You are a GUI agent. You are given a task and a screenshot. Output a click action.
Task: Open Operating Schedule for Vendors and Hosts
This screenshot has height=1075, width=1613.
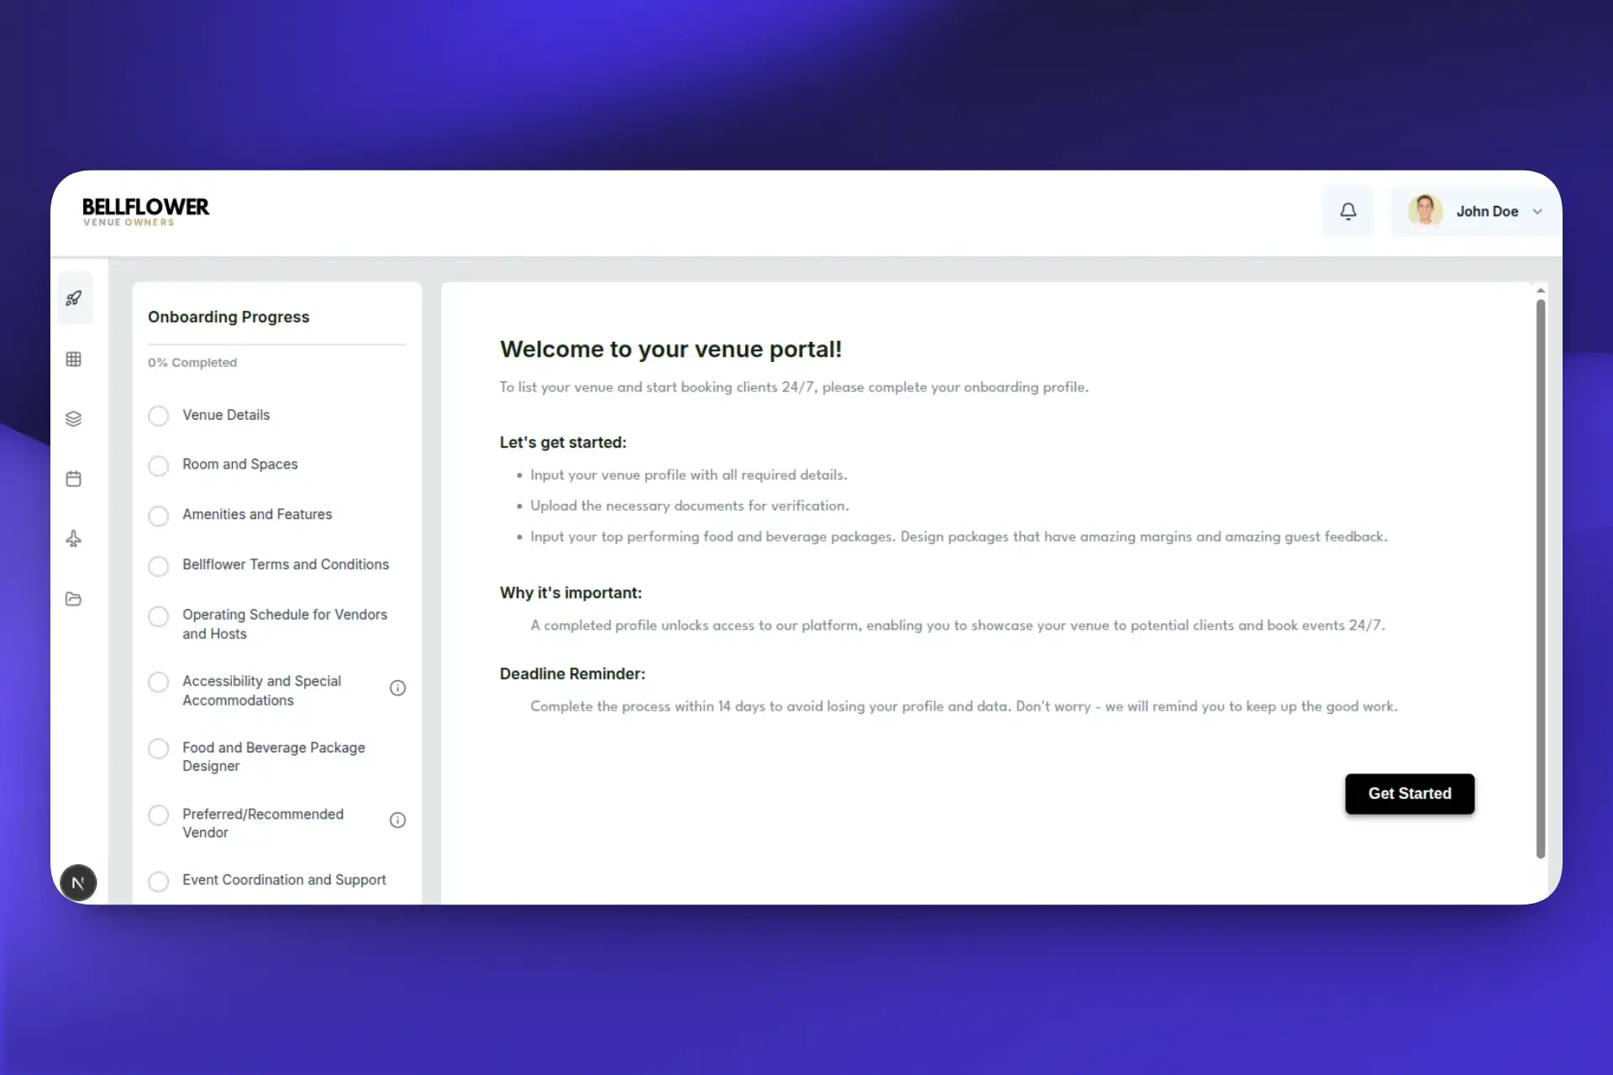click(x=285, y=624)
